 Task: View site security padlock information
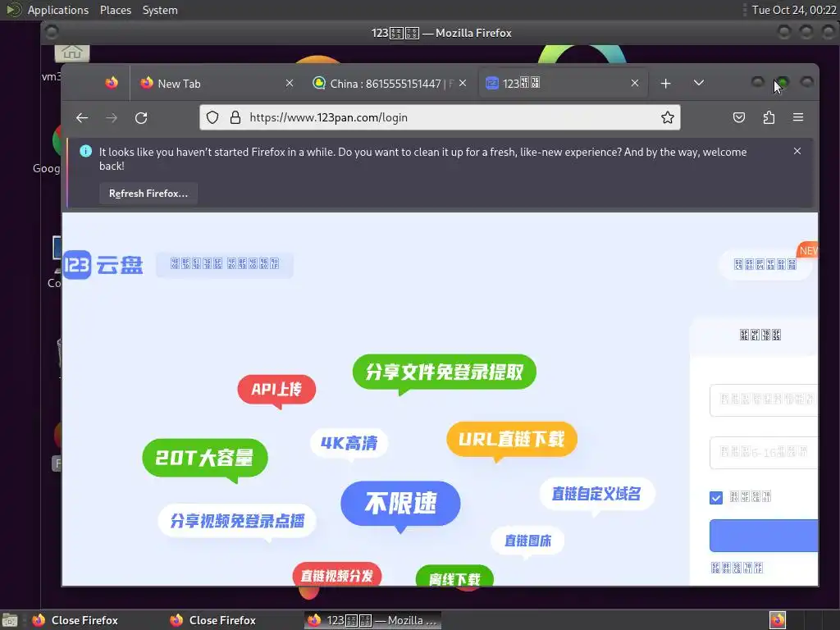(x=235, y=117)
